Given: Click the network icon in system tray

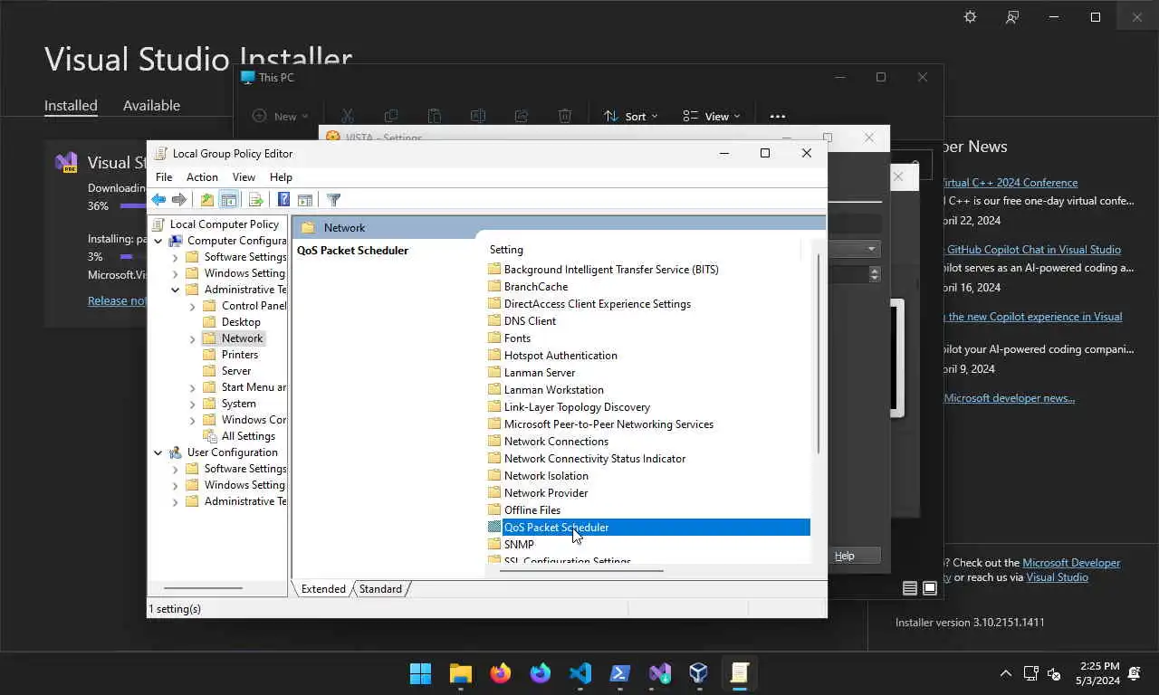Looking at the screenshot, I should 1031,673.
